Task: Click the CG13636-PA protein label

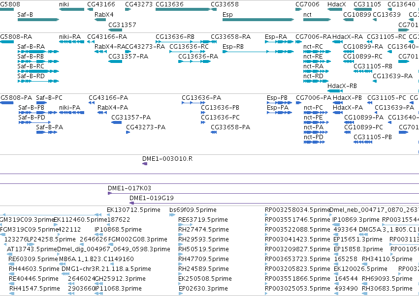Action: tap(201, 98)
